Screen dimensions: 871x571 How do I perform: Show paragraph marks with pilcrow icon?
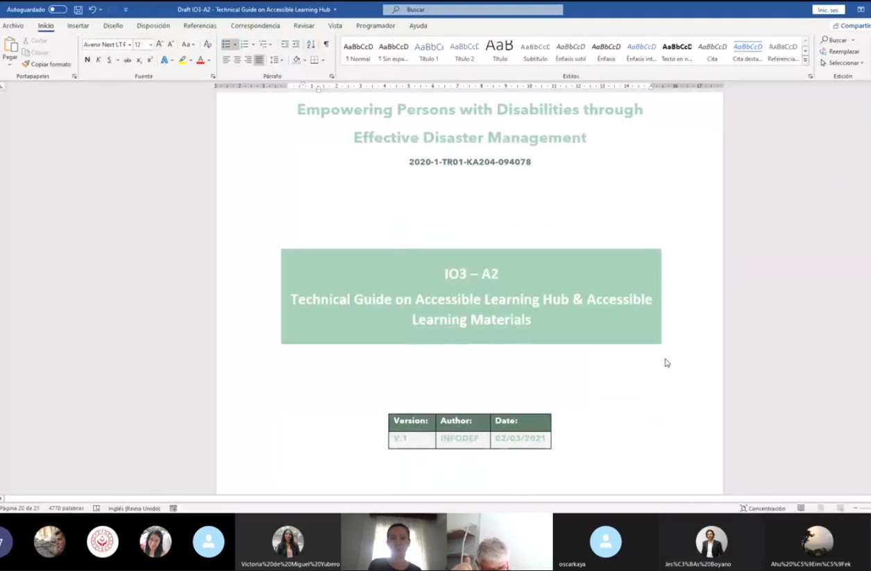click(326, 44)
